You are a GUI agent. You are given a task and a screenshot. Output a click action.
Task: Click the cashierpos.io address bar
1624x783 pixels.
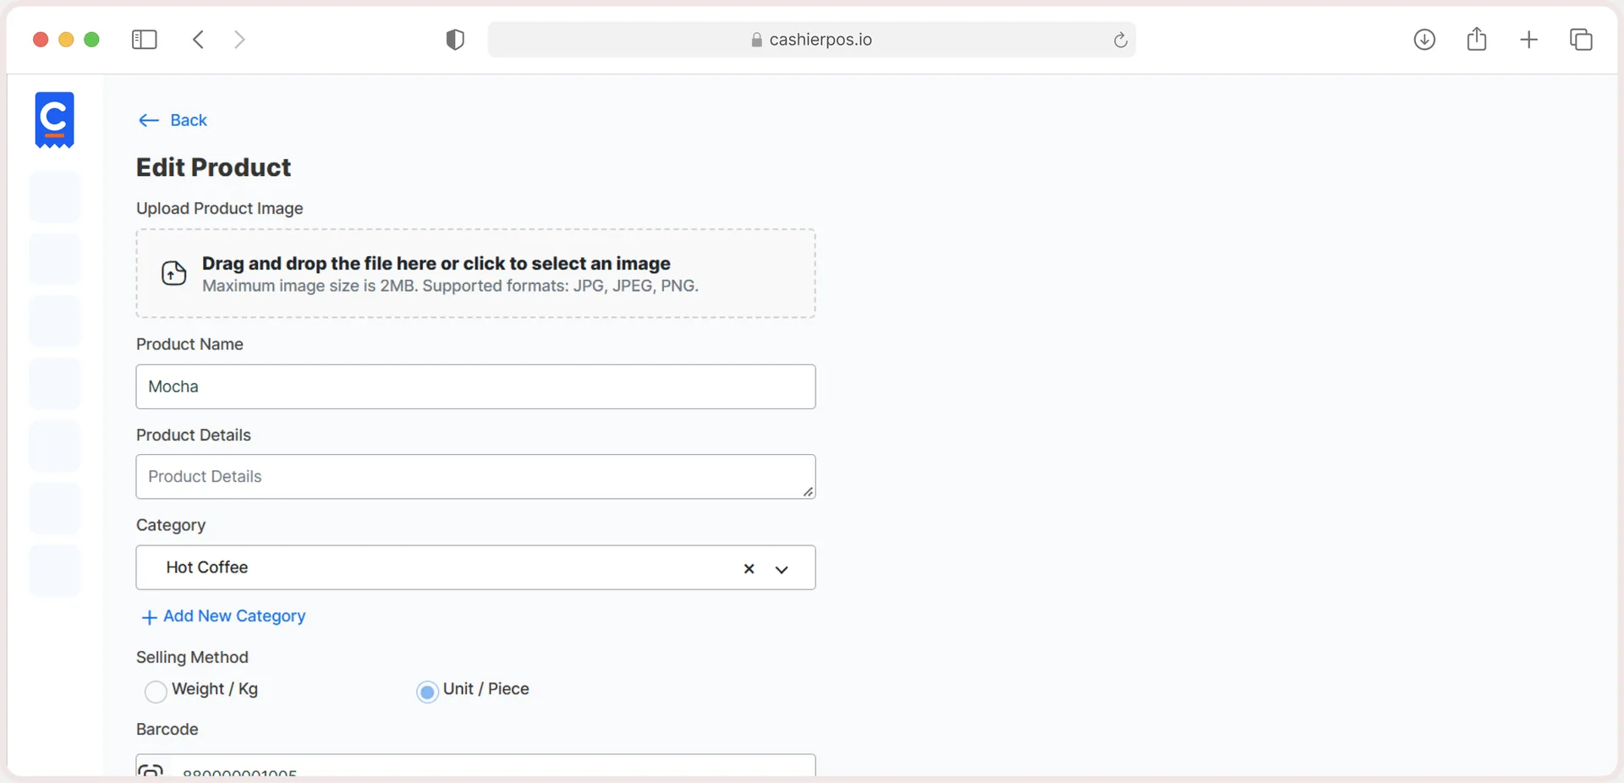click(x=811, y=40)
